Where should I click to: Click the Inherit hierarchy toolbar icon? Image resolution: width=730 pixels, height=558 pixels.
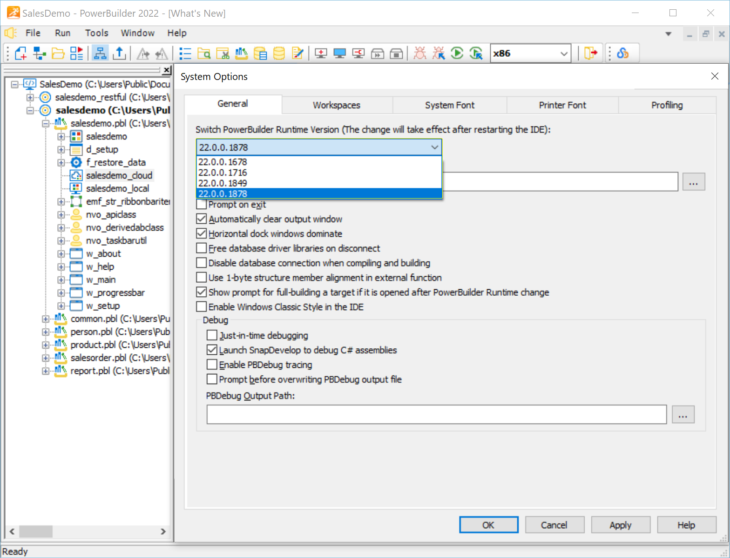click(40, 53)
